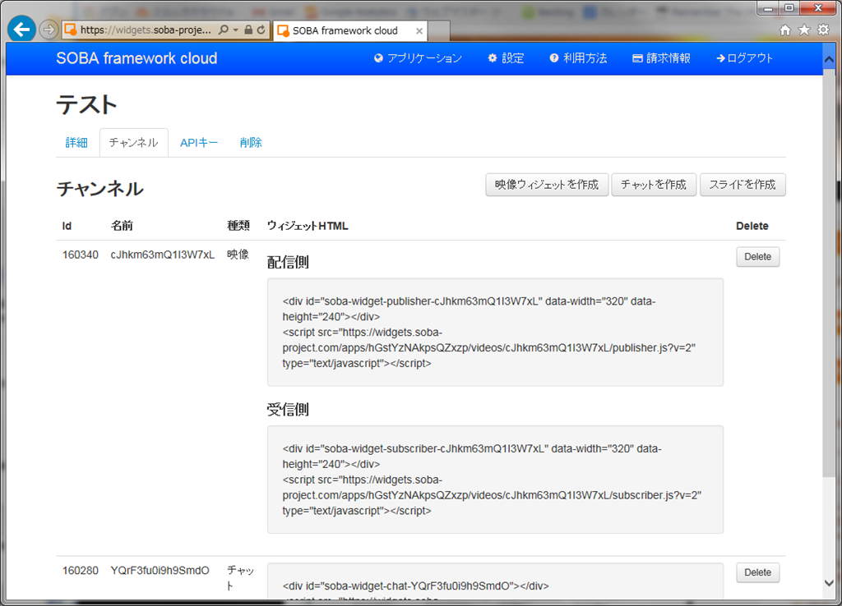Image resolution: width=842 pixels, height=606 pixels.
Task: Switch to the 詳細 tab
Action: pos(76,143)
